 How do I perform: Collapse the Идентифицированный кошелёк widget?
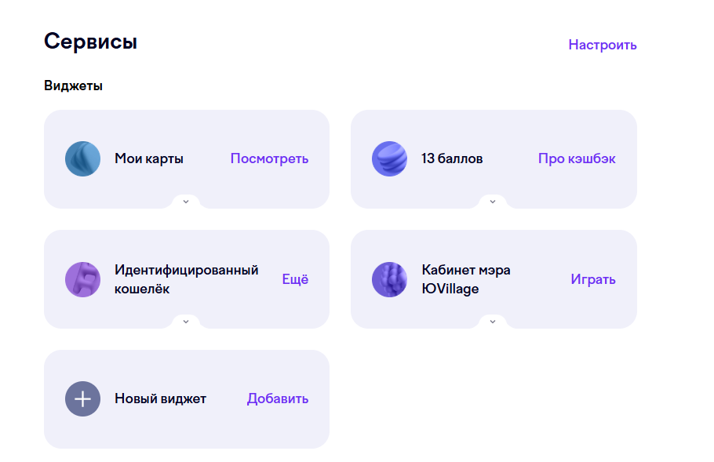pos(186,322)
